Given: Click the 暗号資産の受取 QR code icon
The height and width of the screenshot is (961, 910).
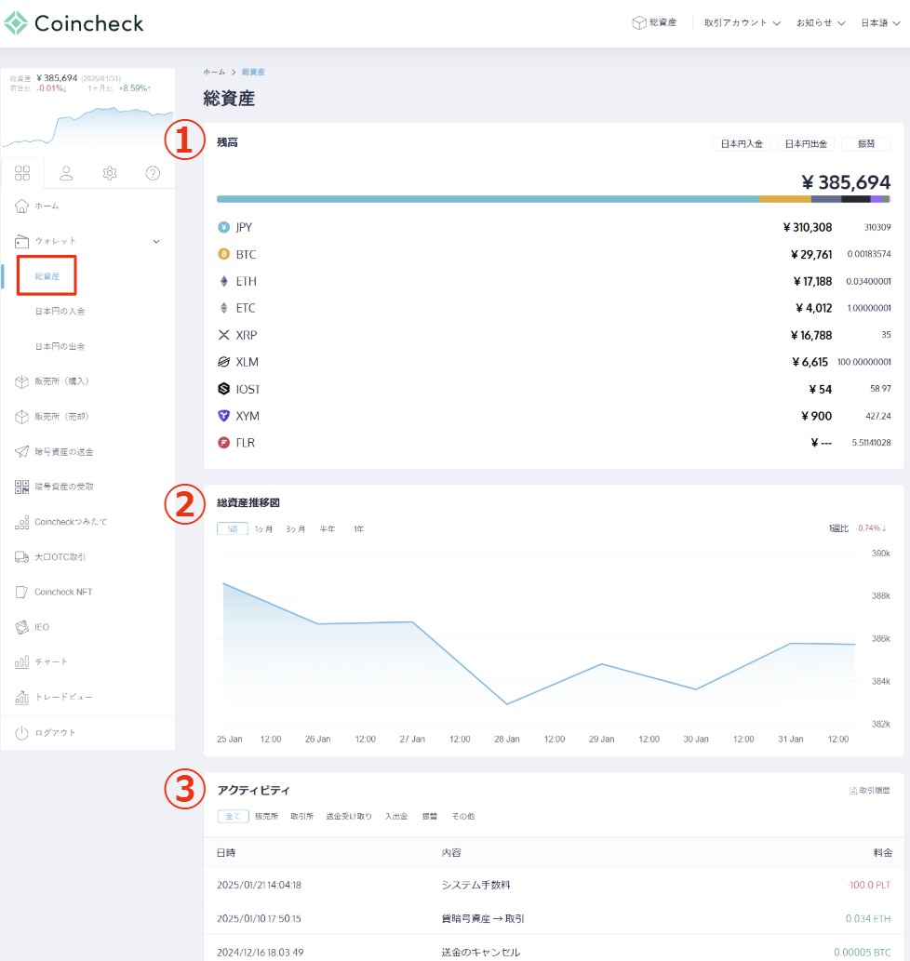Looking at the screenshot, I should [x=22, y=487].
